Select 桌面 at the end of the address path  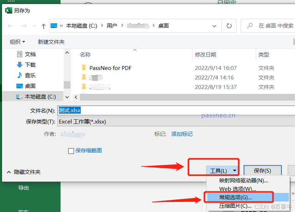coord(163,26)
